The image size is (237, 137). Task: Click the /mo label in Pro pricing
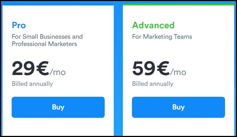[57, 72]
